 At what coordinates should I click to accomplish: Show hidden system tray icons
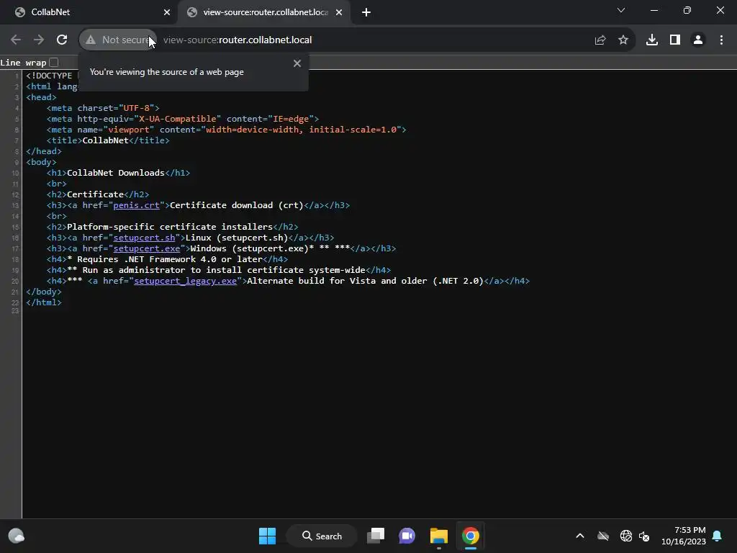[x=580, y=536]
